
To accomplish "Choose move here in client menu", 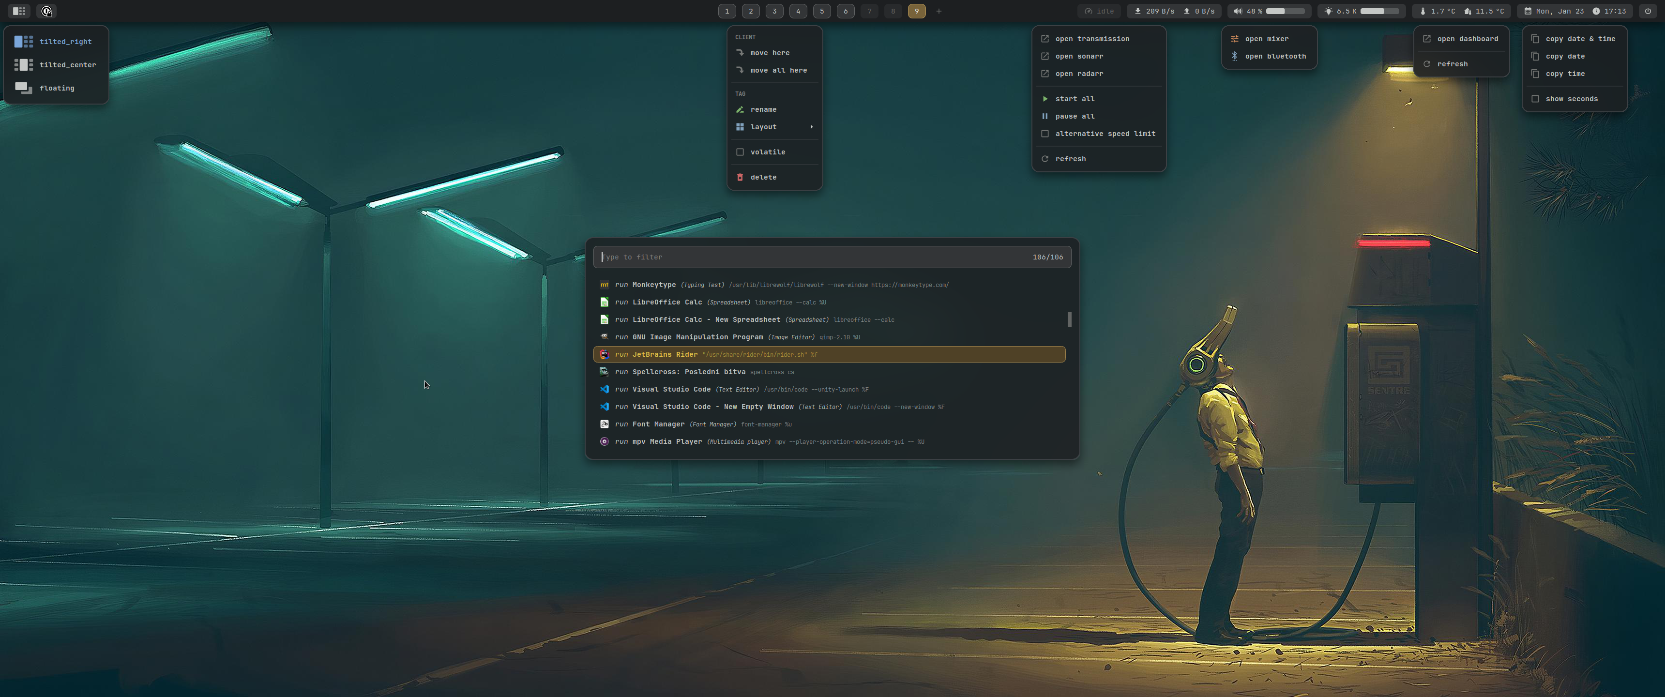I will click(x=774, y=53).
